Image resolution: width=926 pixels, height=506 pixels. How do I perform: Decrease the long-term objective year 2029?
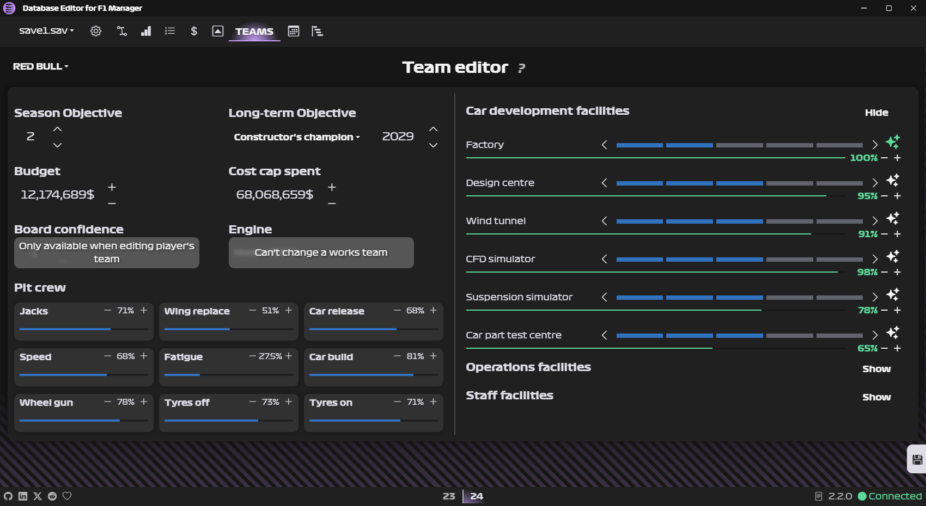[433, 145]
